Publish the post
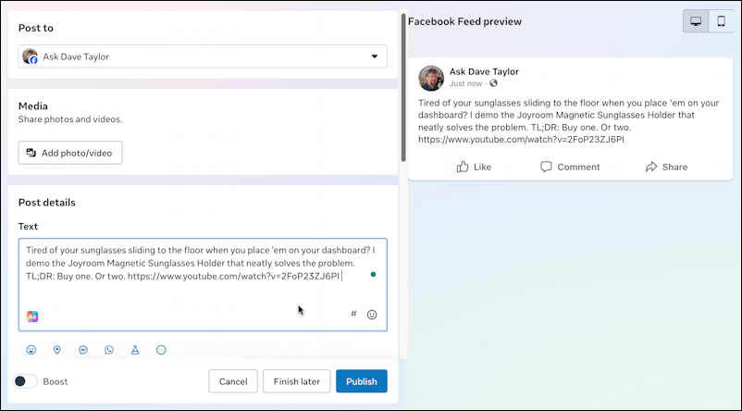Image resolution: width=742 pixels, height=411 pixels. [x=362, y=381]
